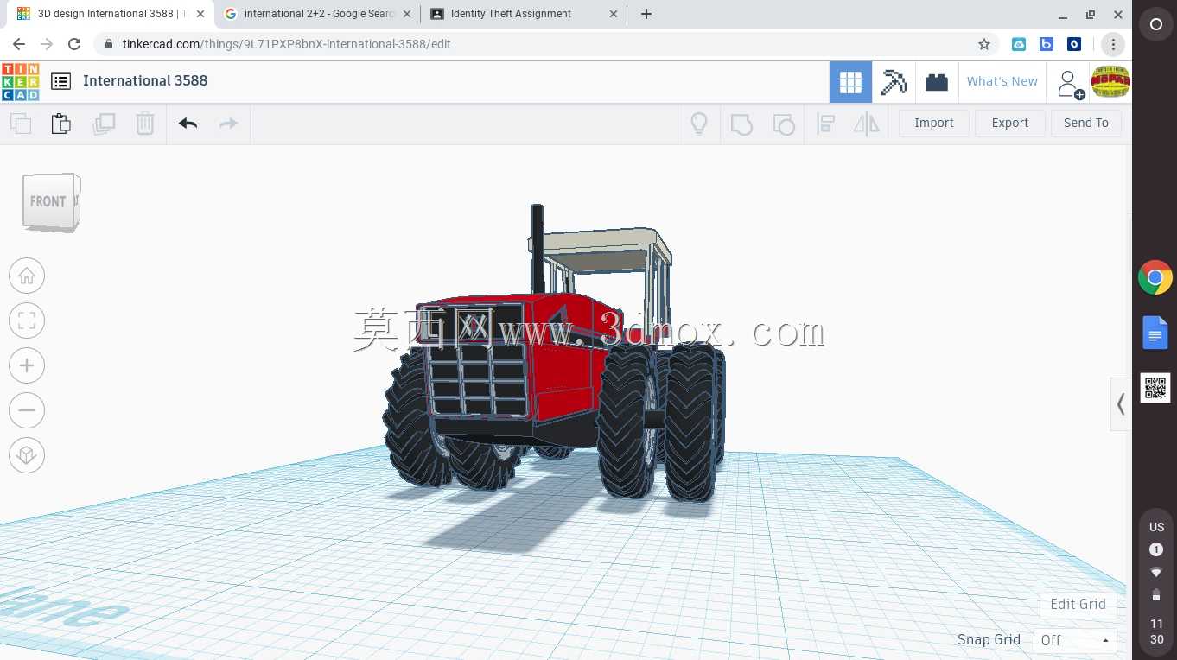The height and width of the screenshot is (660, 1177).
Task: Open Google Docs from the shelf
Action: click(1155, 333)
